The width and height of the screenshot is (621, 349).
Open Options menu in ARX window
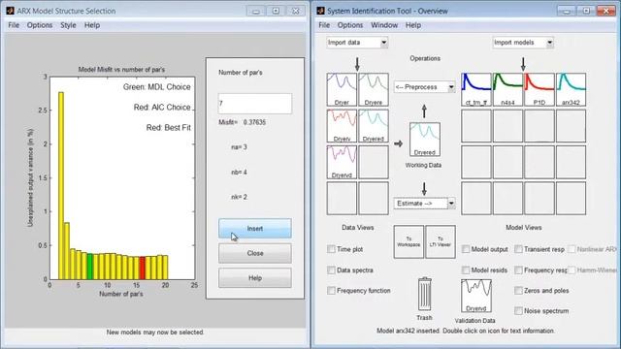40,25
